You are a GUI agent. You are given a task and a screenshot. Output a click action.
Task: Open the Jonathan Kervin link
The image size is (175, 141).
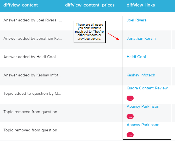click(141, 39)
